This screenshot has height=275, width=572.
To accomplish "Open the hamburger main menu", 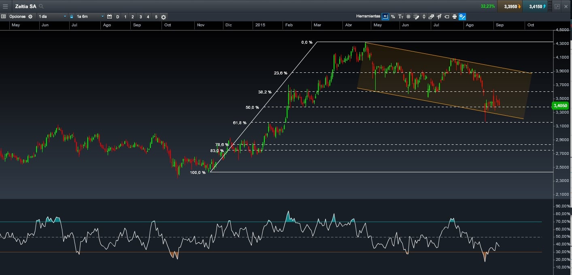I will click(5, 6).
